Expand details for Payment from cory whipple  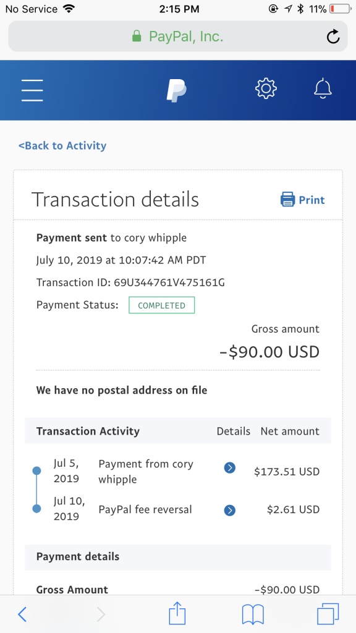[x=230, y=468]
